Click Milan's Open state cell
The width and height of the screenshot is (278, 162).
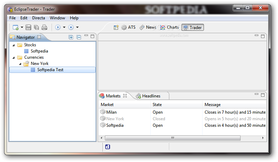click(x=158, y=112)
